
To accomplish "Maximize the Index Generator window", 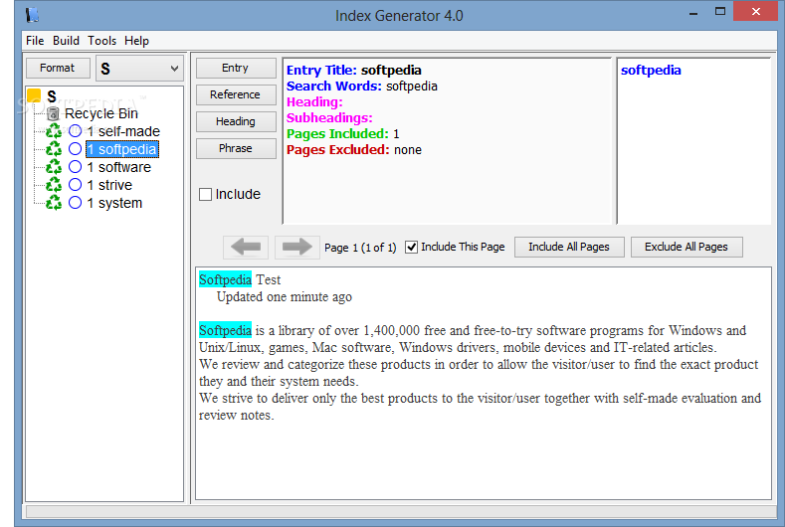I will coord(720,12).
